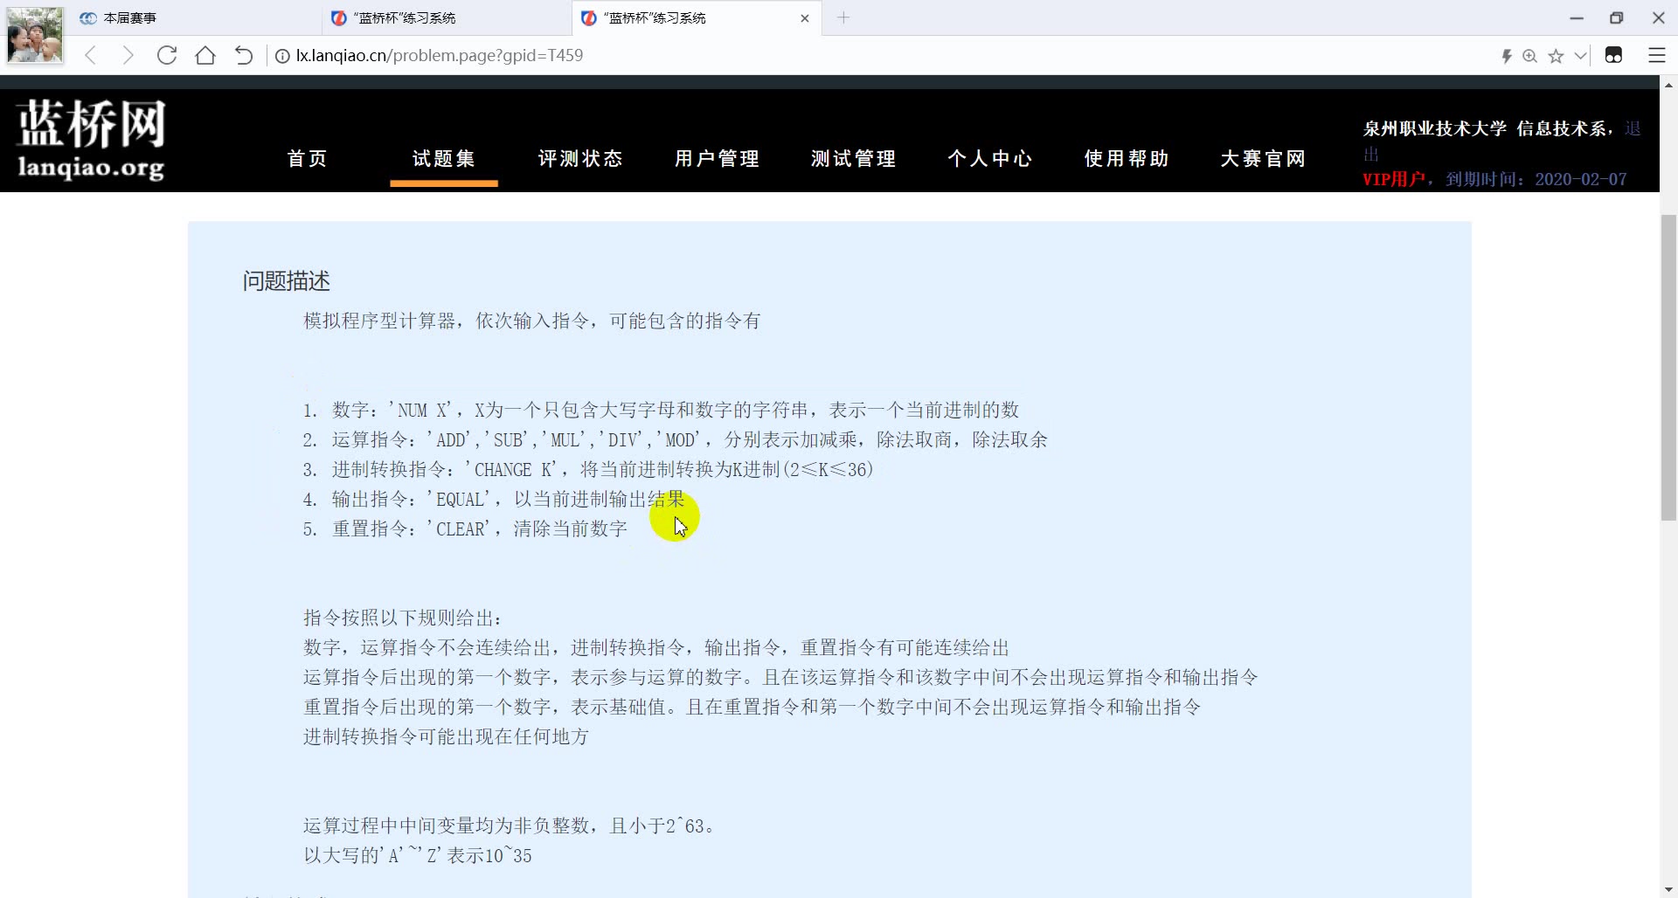Click the text 指令按照以下规则给出
The width and height of the screenshot is (1678, 898).
(403, 618)
